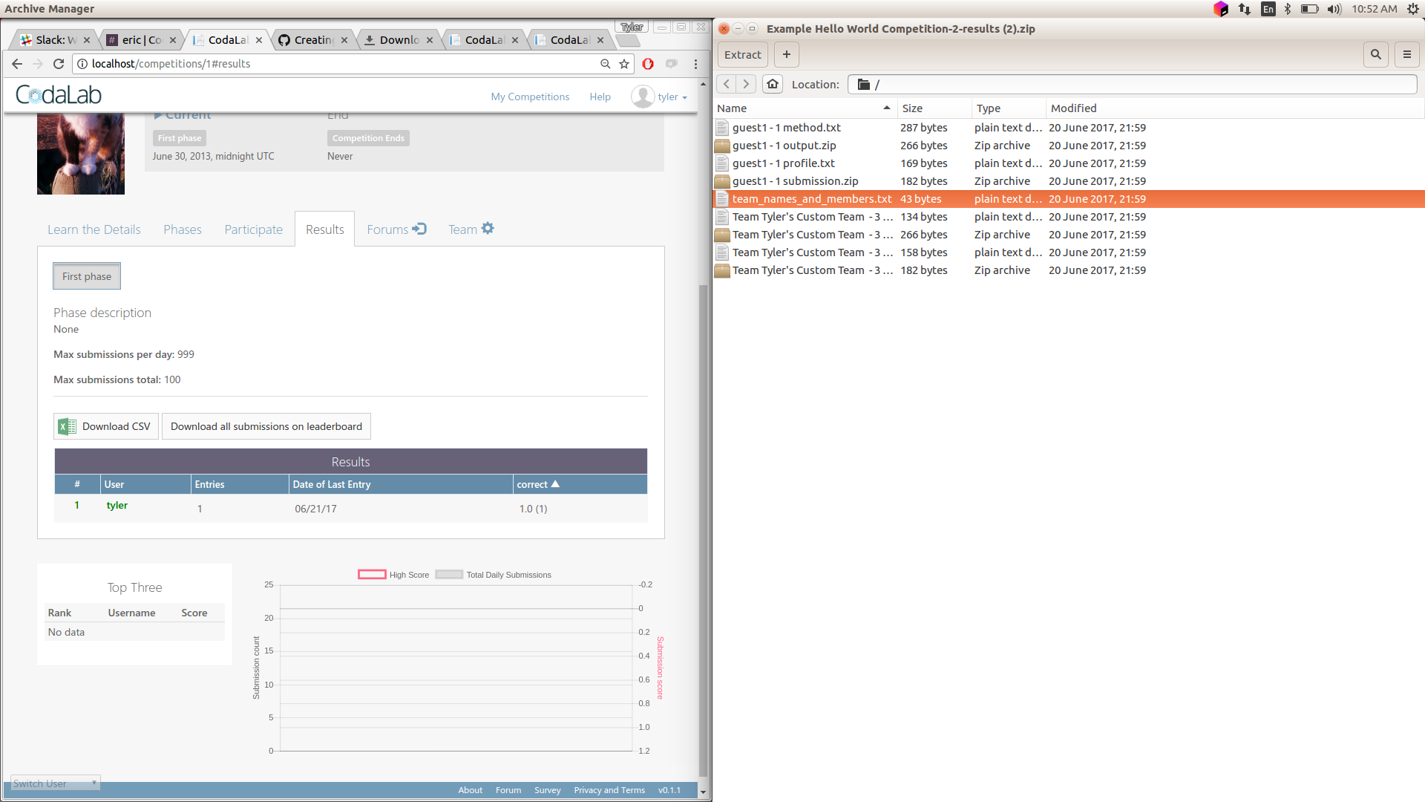Open the Archive Manager hamburger menu
The image size is (1425, 802).
(x=1406, y=54)
